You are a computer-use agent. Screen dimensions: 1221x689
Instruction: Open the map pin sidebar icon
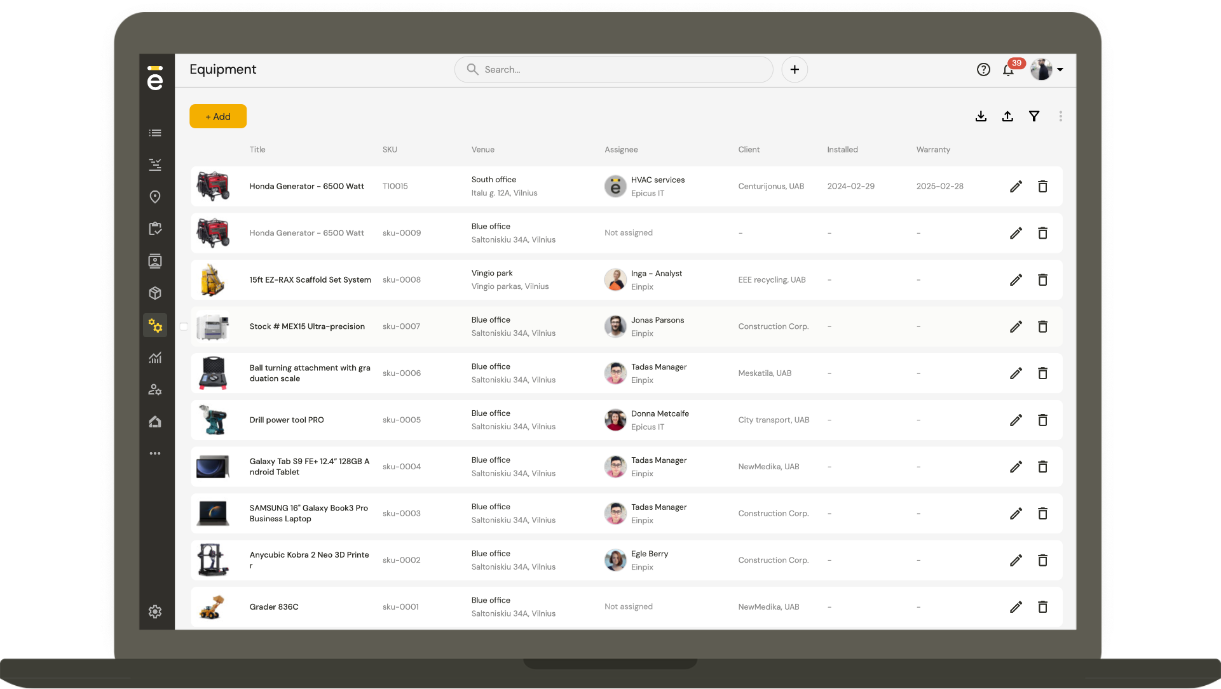(155, 197)
